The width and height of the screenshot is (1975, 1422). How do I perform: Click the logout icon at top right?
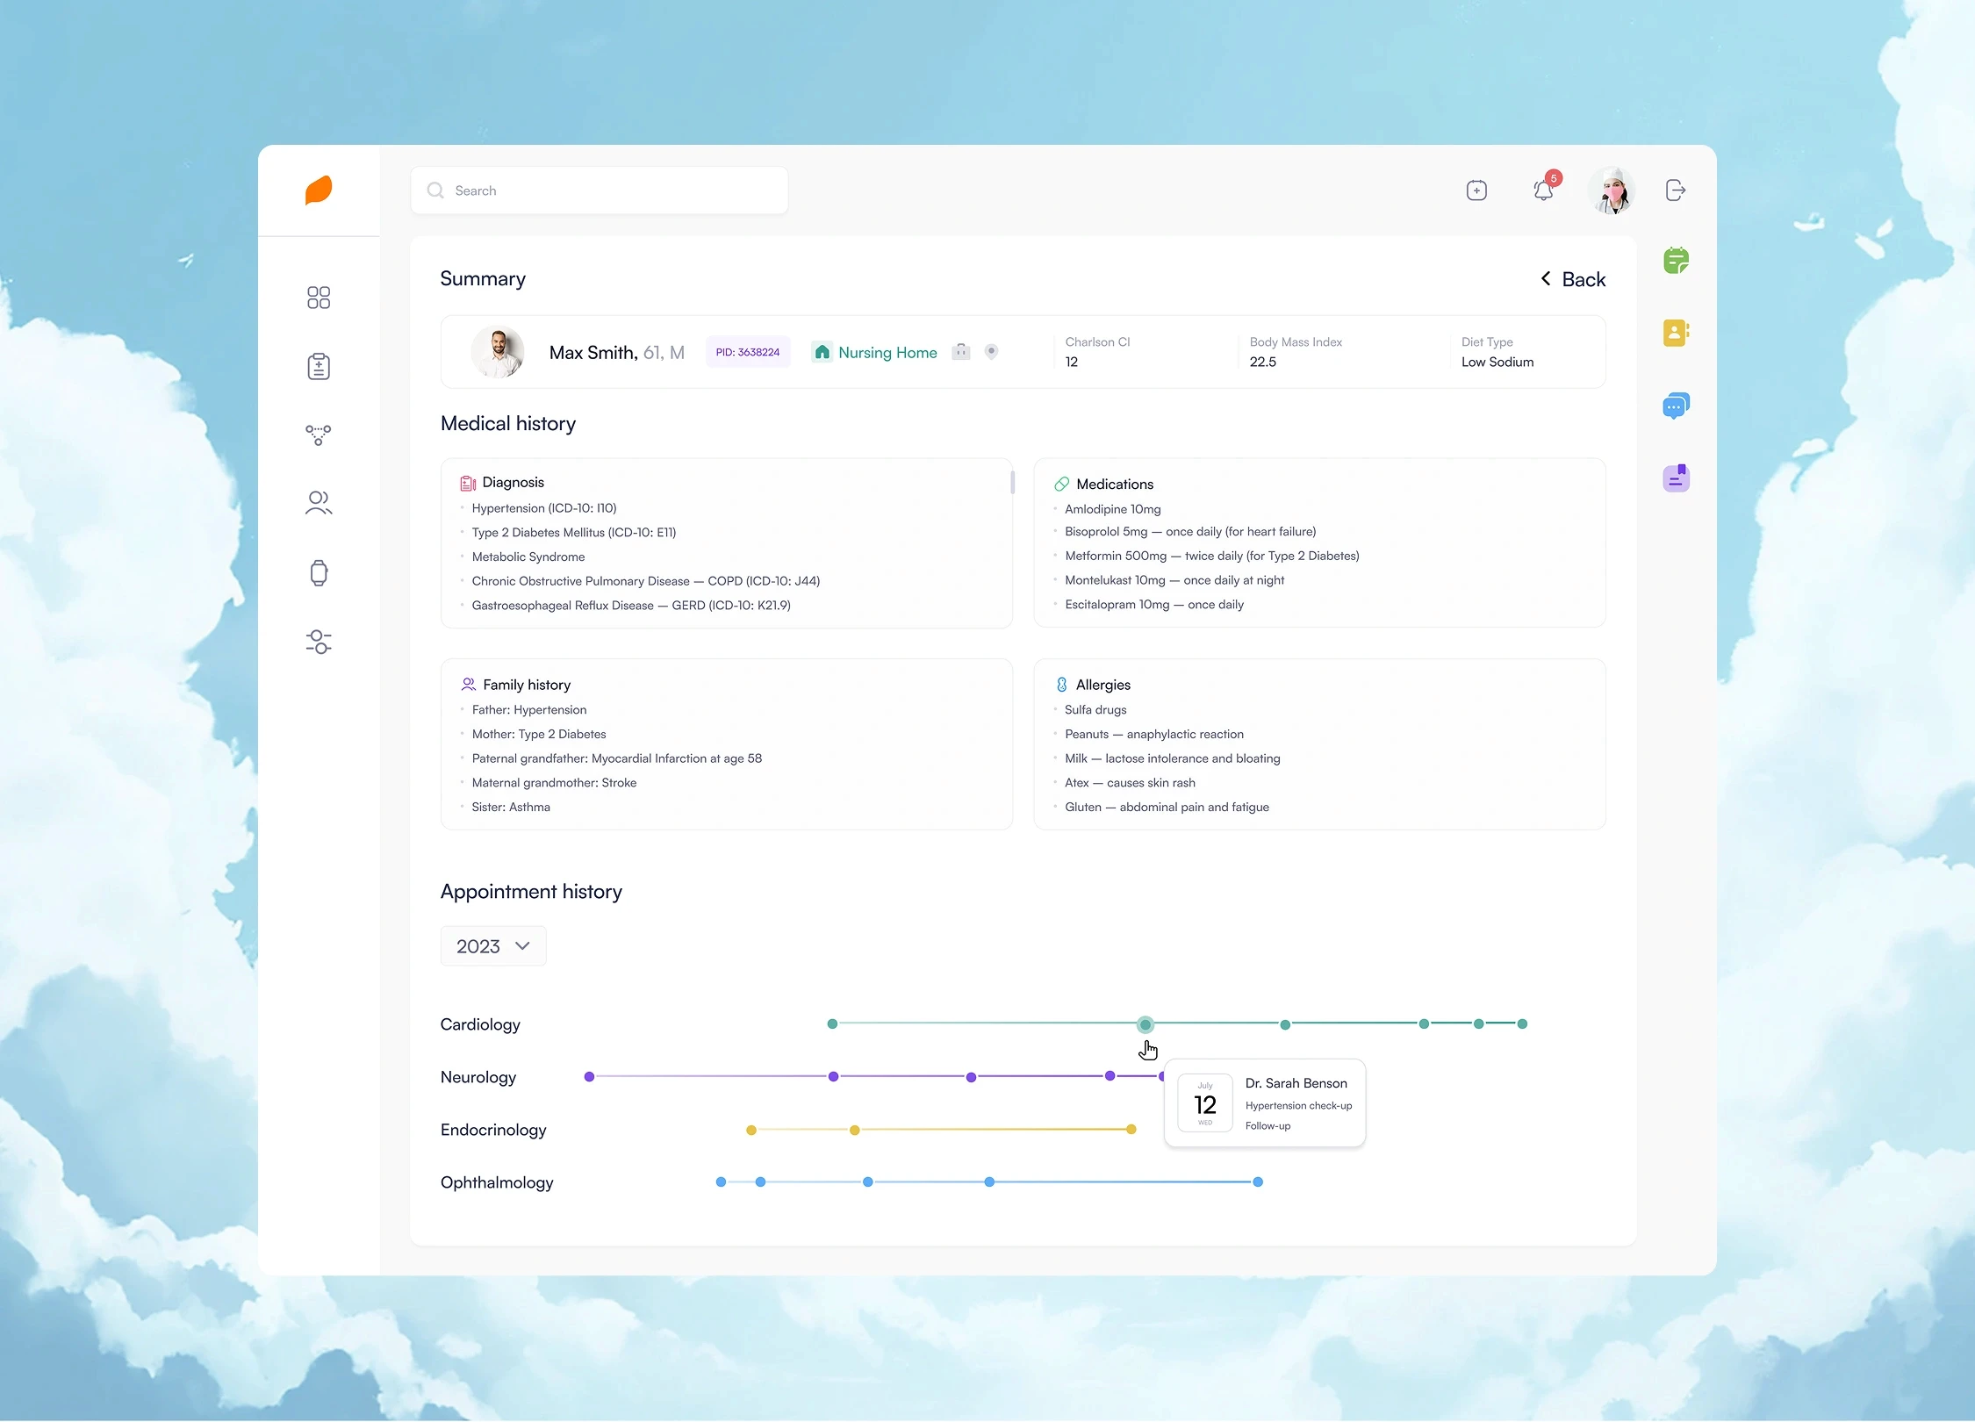tap(1675, 190)
